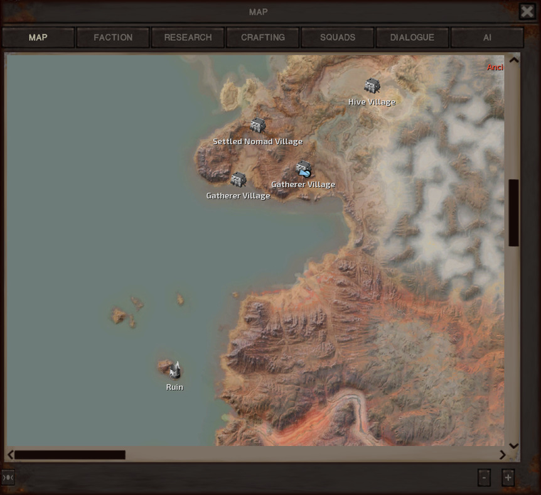Zoom out with the minus button

484,478
